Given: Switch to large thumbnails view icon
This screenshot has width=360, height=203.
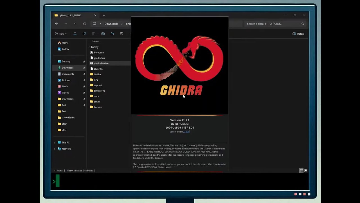Looking at the screenshot, I should [x=305, y=171].
